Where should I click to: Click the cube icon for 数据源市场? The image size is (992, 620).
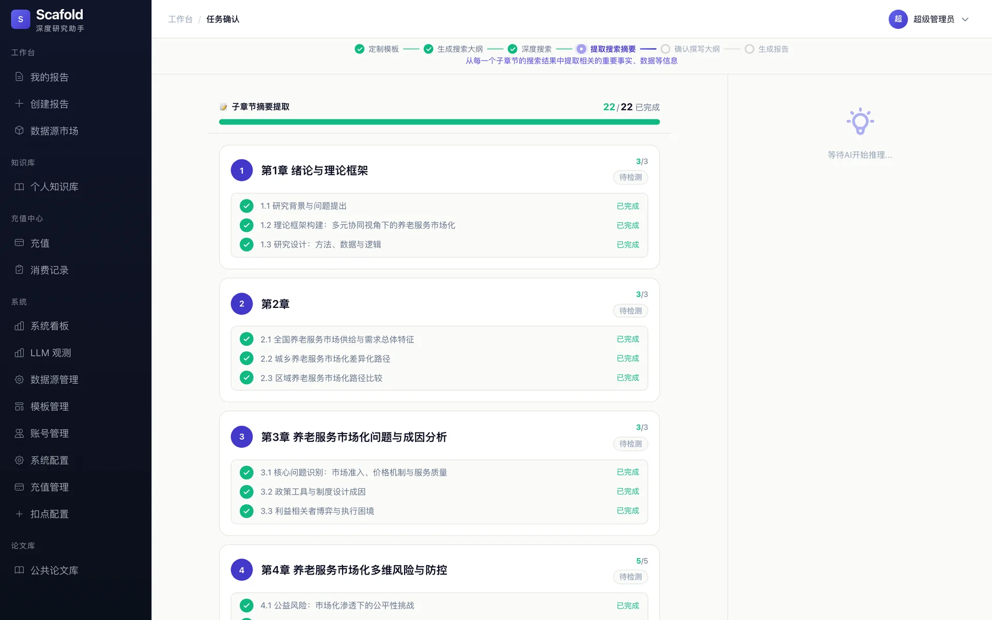click(x=19, y=131)
